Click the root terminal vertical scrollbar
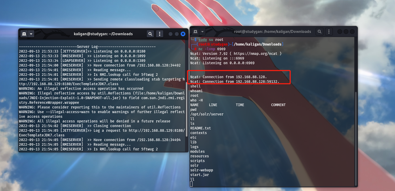 point(356,138)
